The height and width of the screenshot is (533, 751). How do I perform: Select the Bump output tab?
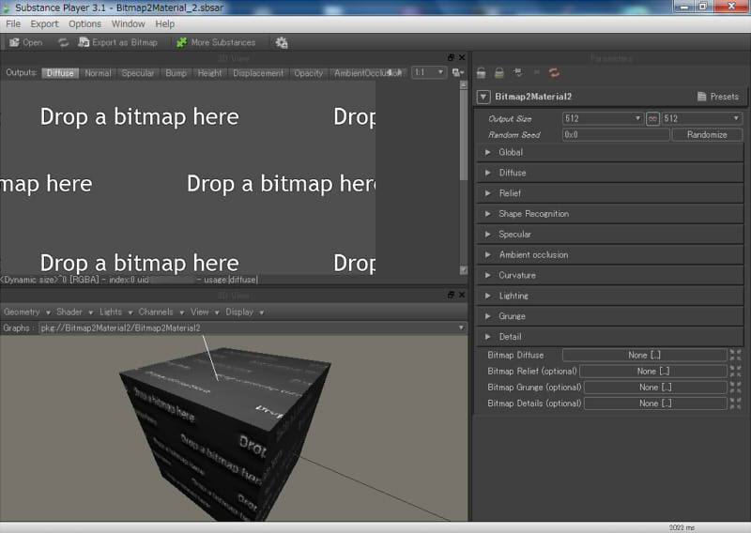pyautogui.click(x=176, y=73)
